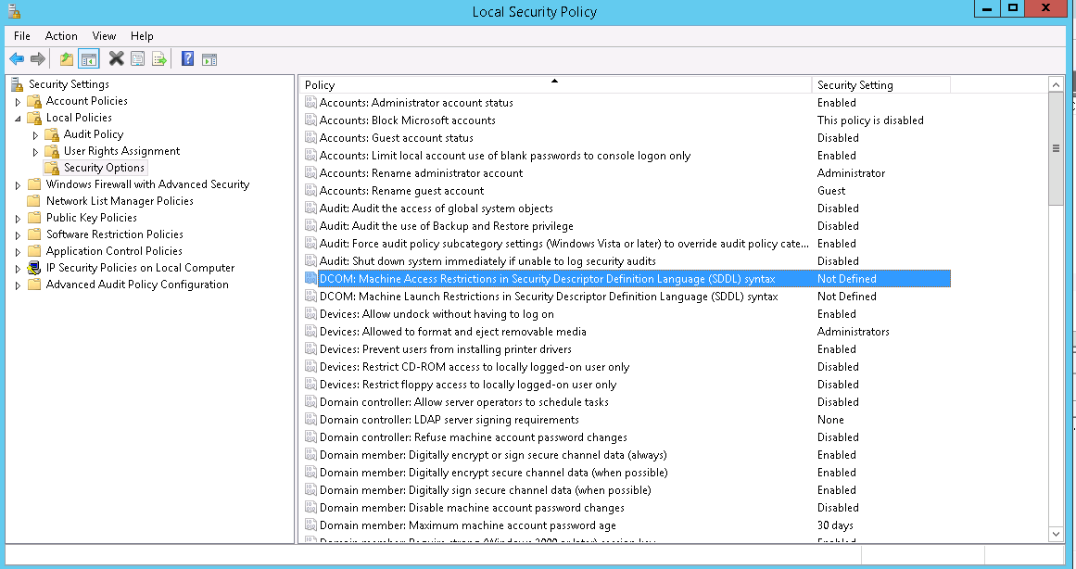Click the Back arrow toolbar icon
Image resolution: width=1076 pixels, height=569 pixels.
pyautogui.click(x=16, y=59)
